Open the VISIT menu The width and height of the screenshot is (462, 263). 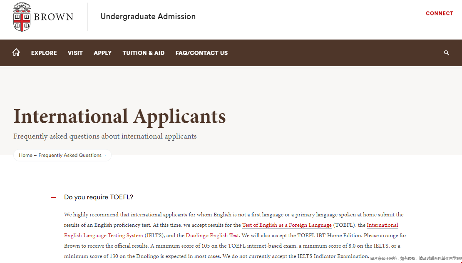(x=75, y=53)
